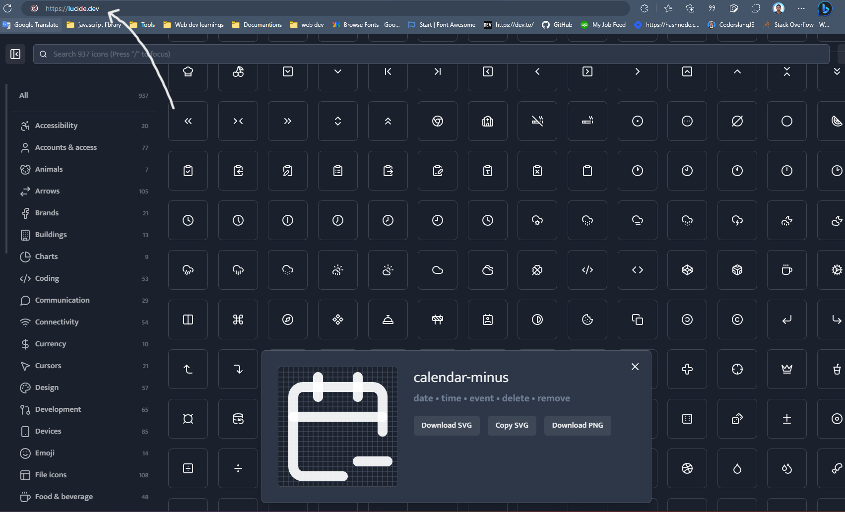Select the chrome browser icon
The width and height of the screenshot is (845, 512).
[437, 121]
